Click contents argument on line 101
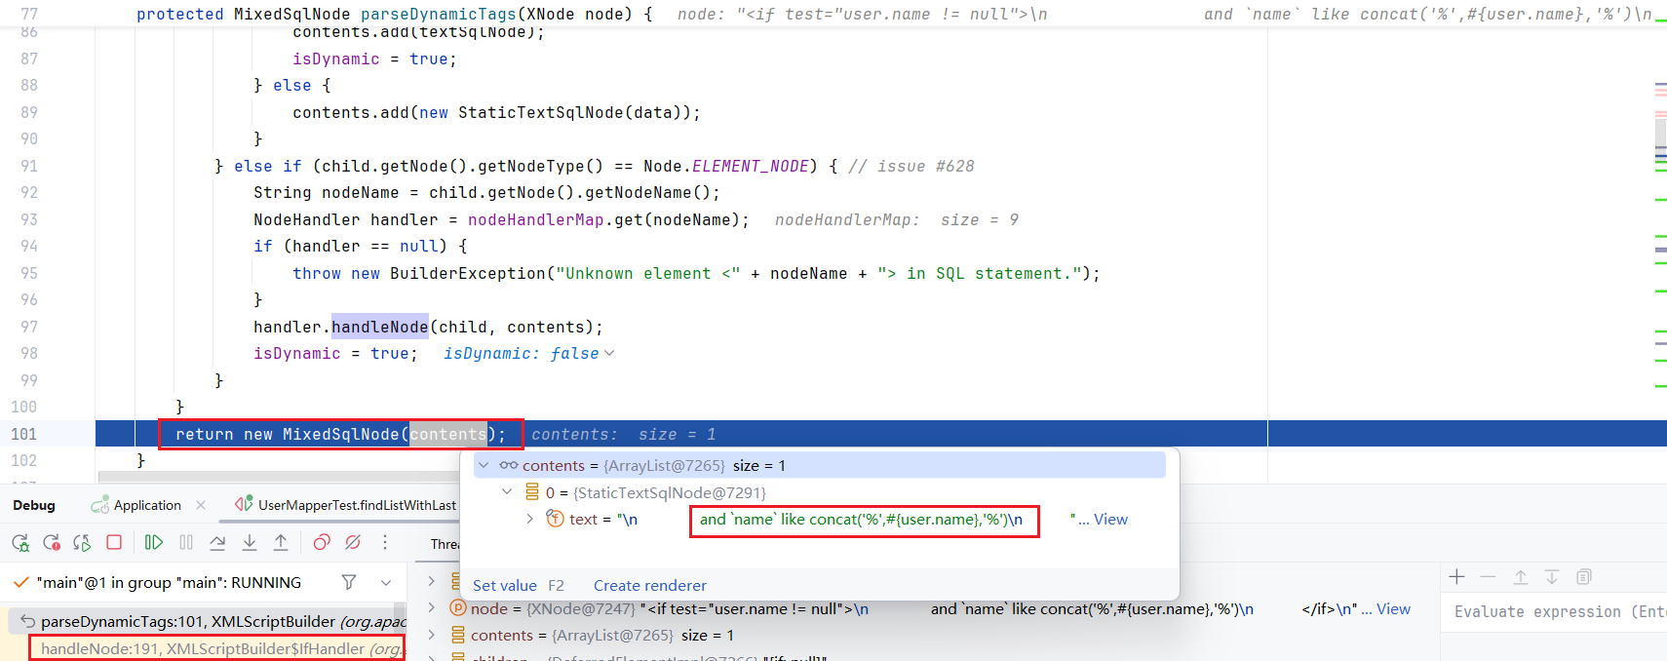The width and height of the screenshot is (1667, 661). coord(447,434)
